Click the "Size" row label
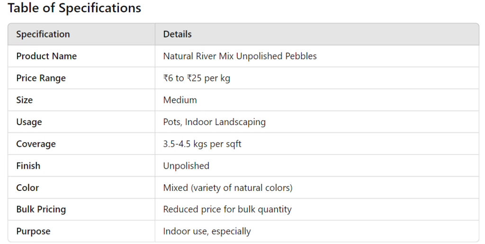The width and height of the screenshot is (485, 244). pyautogui.click(x=25, y=100)
